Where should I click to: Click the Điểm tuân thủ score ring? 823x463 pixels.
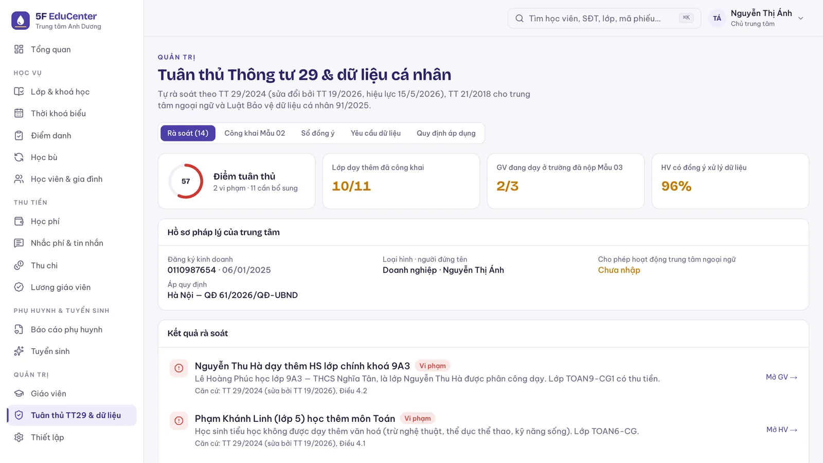click(x=186, y=181)
